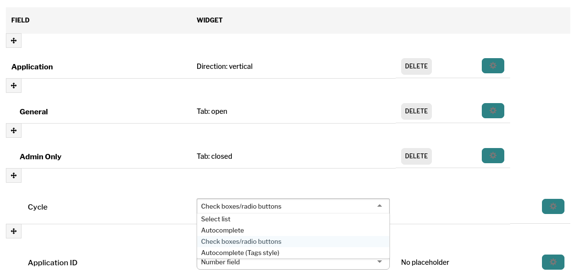Open gear settings for Application group

[x=493, y=65]
